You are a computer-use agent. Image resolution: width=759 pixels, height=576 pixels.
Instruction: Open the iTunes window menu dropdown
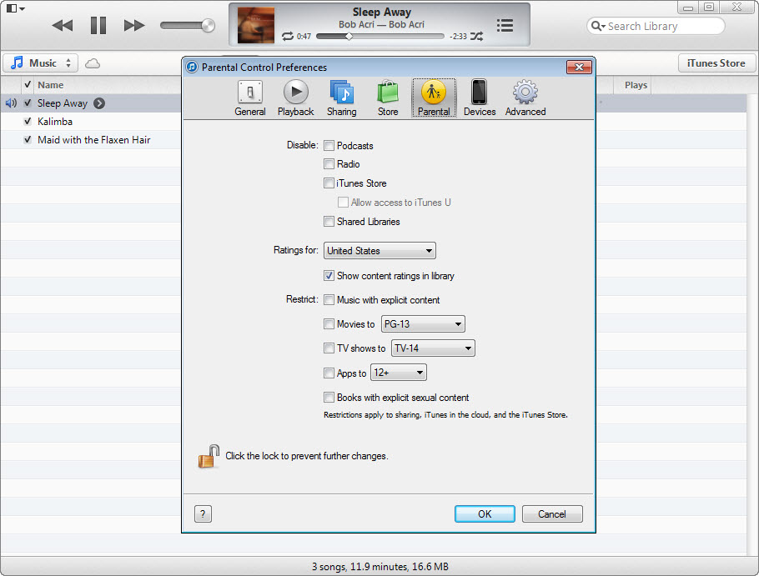point(16,8)
